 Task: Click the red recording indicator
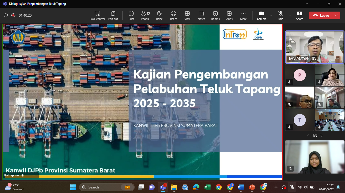[13, 15]
